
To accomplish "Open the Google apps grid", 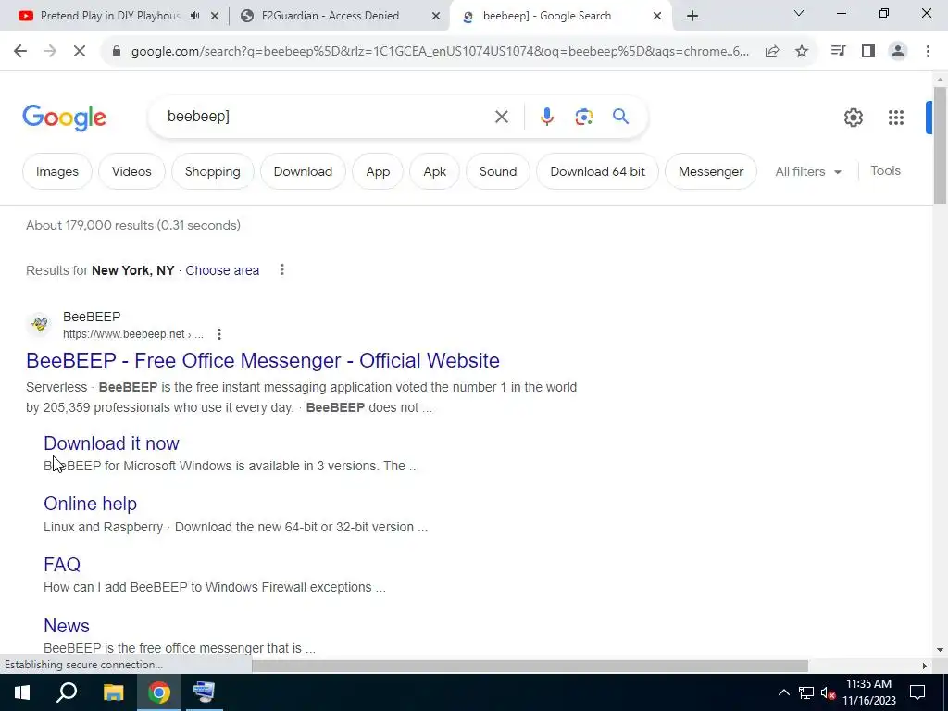I will point(896,118).
